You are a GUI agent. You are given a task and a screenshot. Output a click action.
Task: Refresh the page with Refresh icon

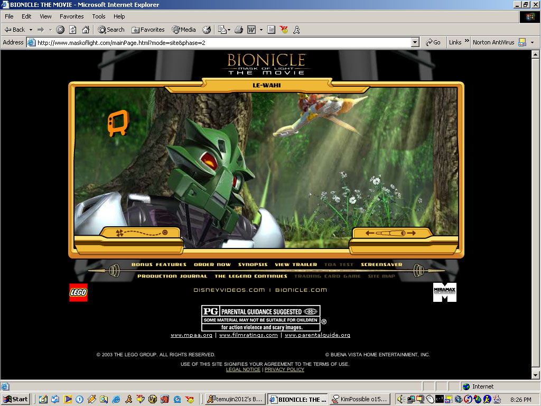73,30
